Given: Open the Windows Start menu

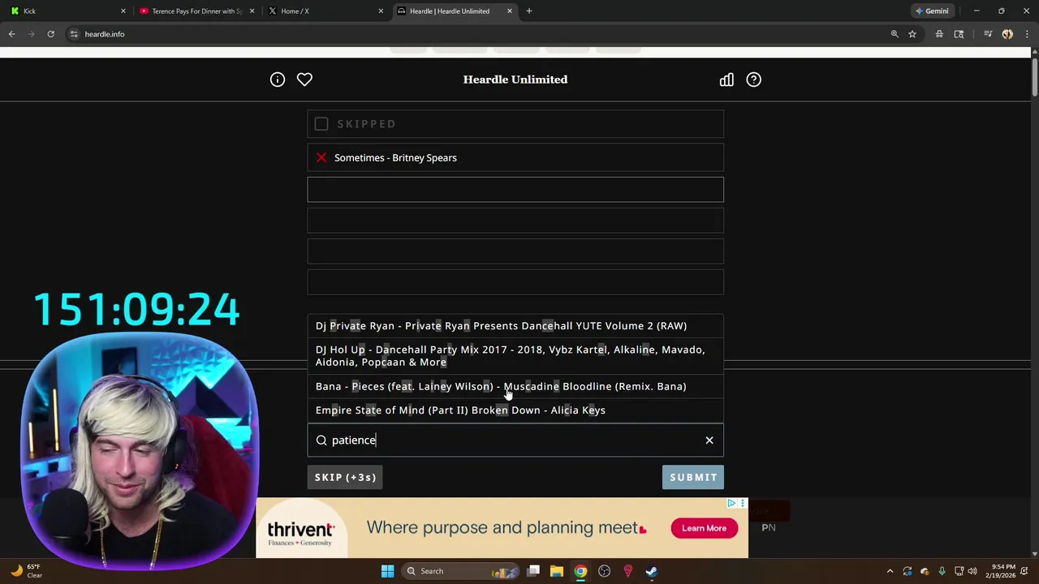Looking at the screenshot, I should 387,571.
